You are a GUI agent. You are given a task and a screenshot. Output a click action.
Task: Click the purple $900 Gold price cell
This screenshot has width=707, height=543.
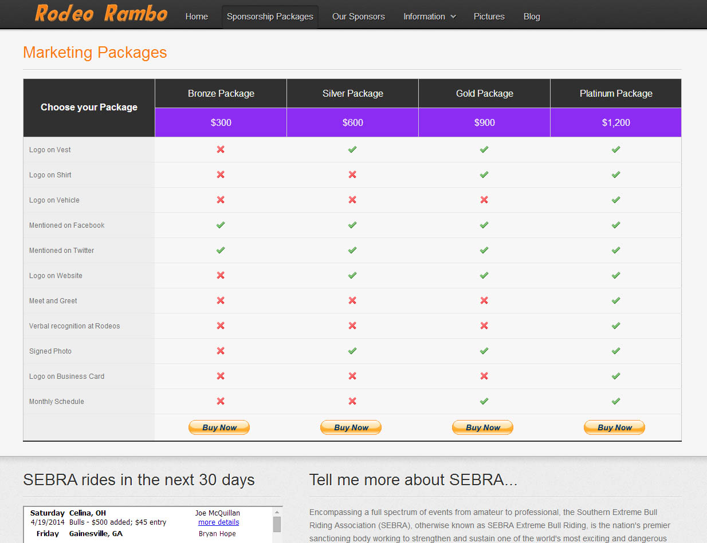click(x=484, y=122)
